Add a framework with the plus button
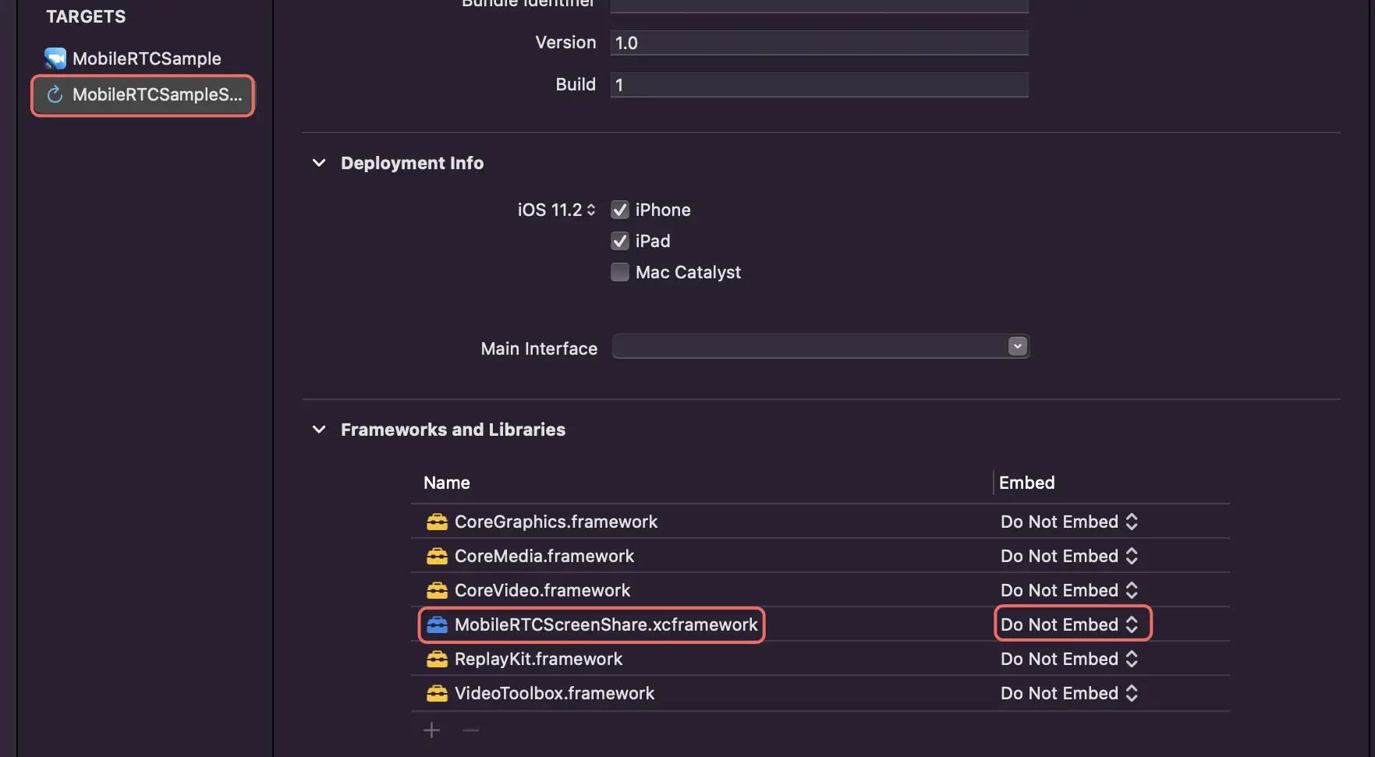The height and width of the screenshot is (757, 1375). (431, 730)
